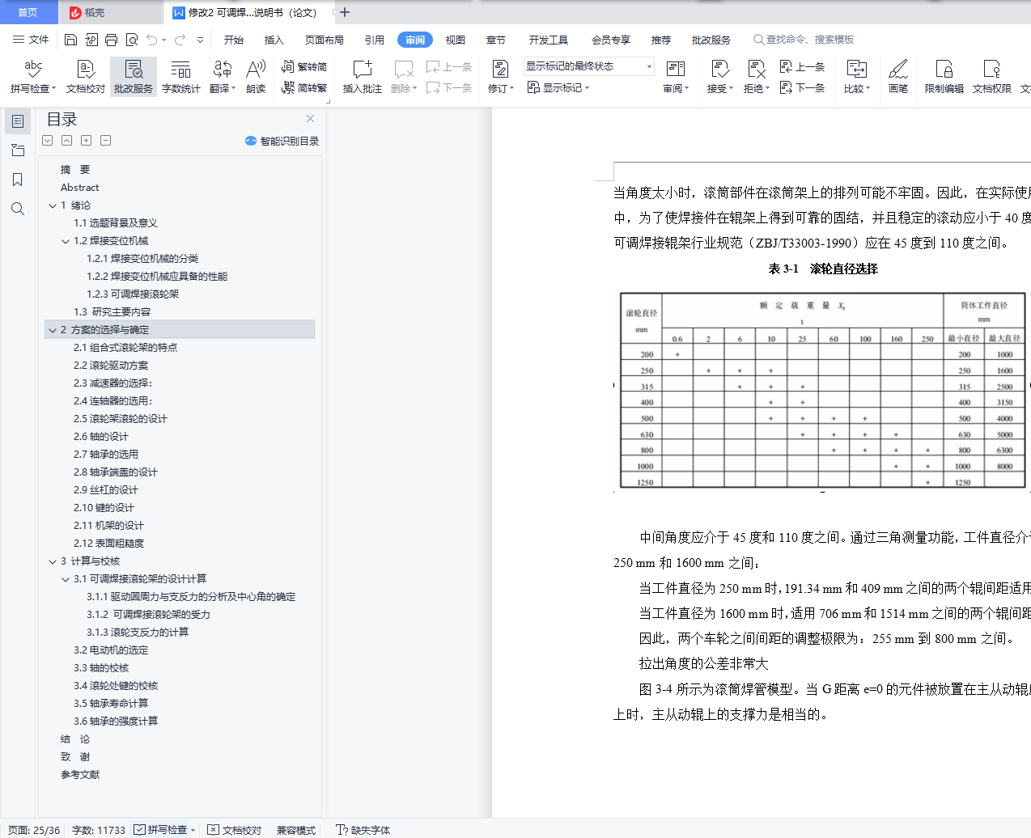The width and height of the screenshot is (1031, 838).
Task: Open 限制编辑 restrict editing
Action: pyautogui.click(x=944, y=77)
